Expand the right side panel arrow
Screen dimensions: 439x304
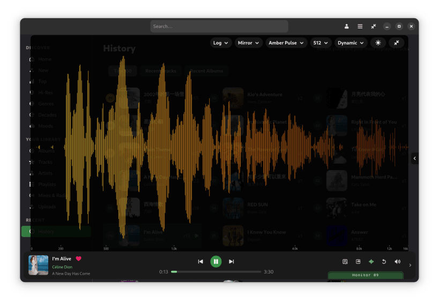[x=415, y=158]
